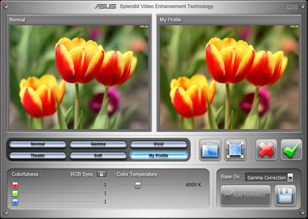The width and height of the screenshot is (308, 219).
Task: Switch to the Vivid preset
Action: (x=158, y=144)
